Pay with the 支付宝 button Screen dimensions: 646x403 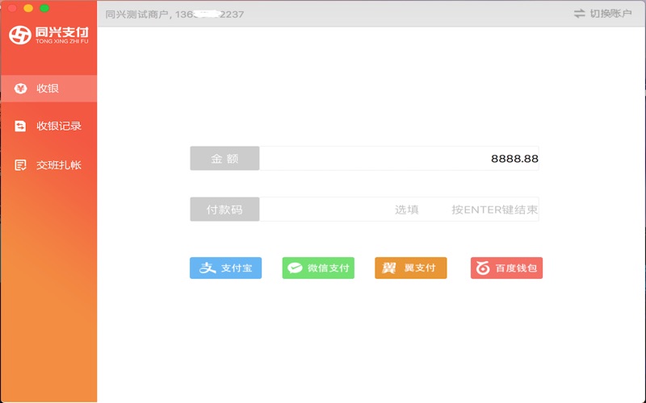(226, 268)
